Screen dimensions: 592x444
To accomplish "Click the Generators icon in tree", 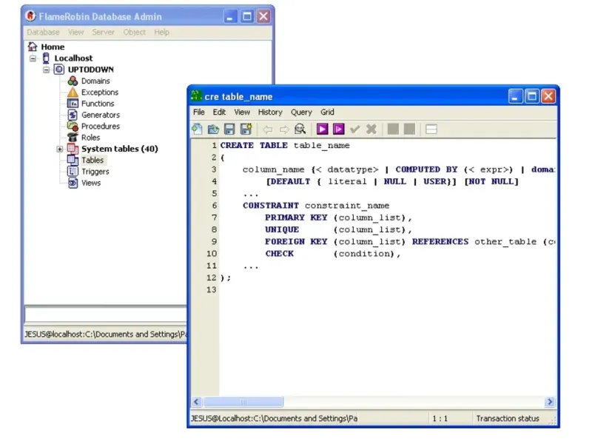I will tap(73, 115).
